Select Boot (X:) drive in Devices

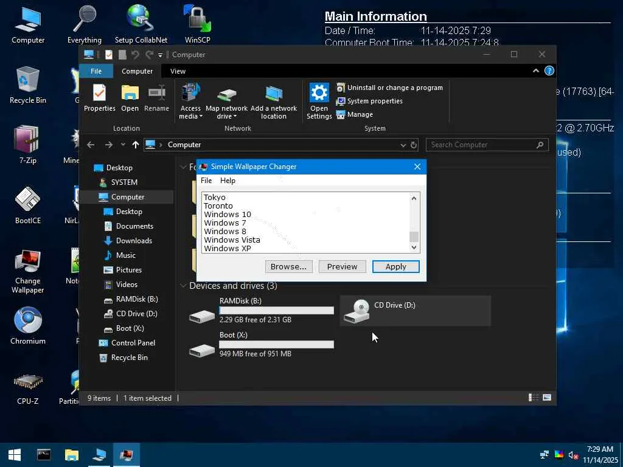point(261,345)
